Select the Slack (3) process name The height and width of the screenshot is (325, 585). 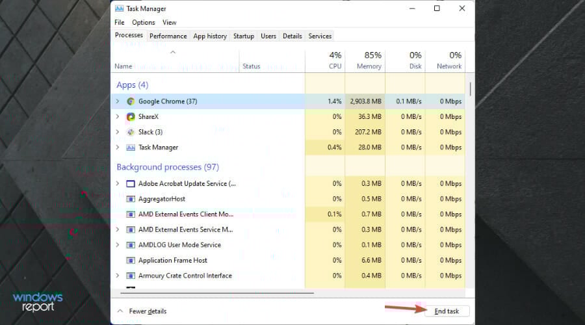150,132
